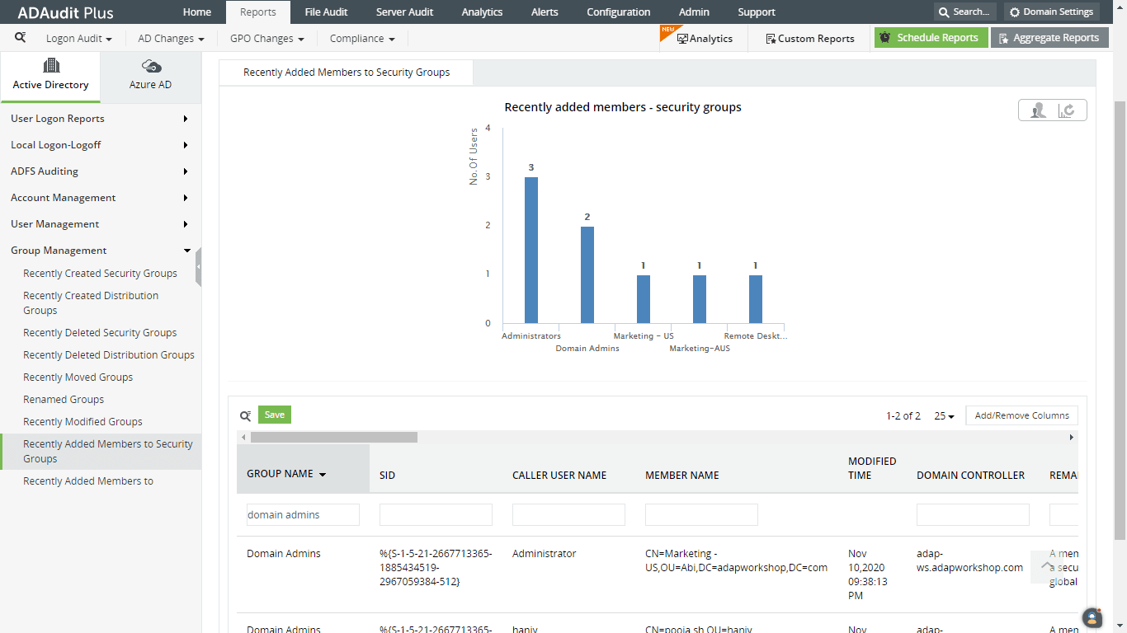Click the Save button above the table
The image size is (1127, 633).
pos(274,415)
